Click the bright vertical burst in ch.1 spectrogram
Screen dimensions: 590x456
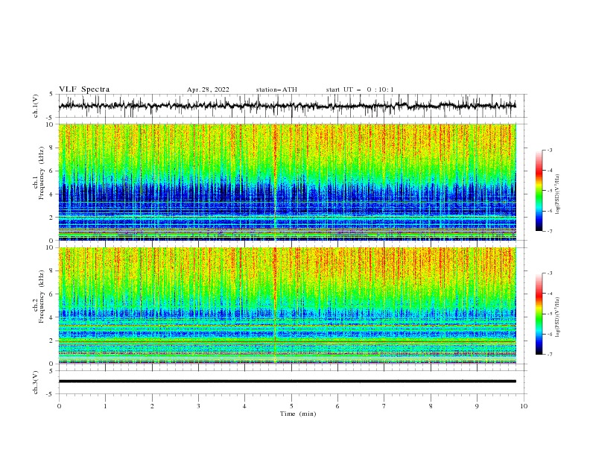coord(275,182)
